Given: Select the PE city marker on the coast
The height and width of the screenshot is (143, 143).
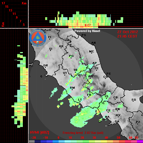Looking at the screenshot, I should pyautogui.click(x=109, y=74).
